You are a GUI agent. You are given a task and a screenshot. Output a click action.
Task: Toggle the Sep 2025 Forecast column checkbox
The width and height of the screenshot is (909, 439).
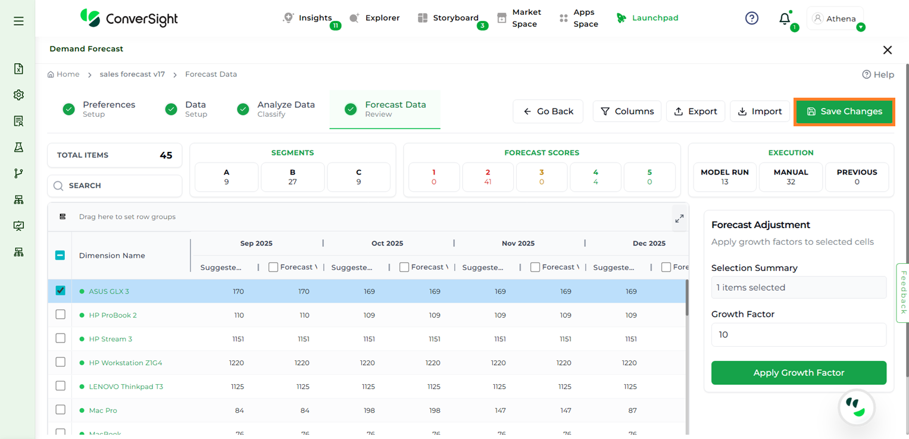[273, 267]
